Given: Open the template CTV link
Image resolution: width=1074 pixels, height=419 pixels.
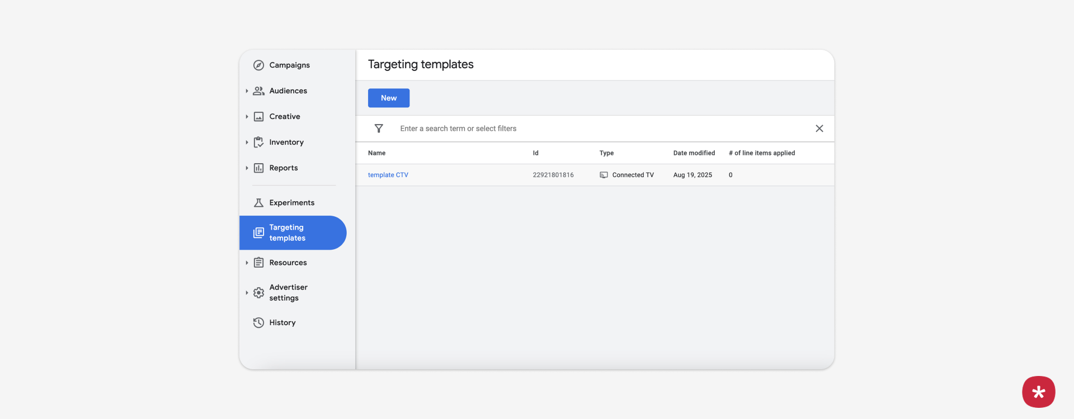Looking at the screenshot, I should coord(388,175).
